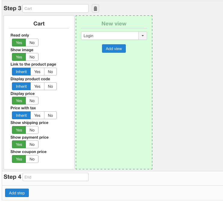Click the Show shipping price label
This screenshot has height=203, width=223.
click(x=29, y=123)
